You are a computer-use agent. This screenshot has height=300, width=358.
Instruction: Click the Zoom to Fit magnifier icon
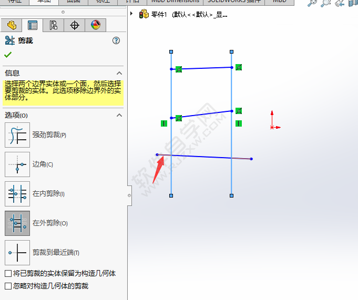tap(312, 3)
